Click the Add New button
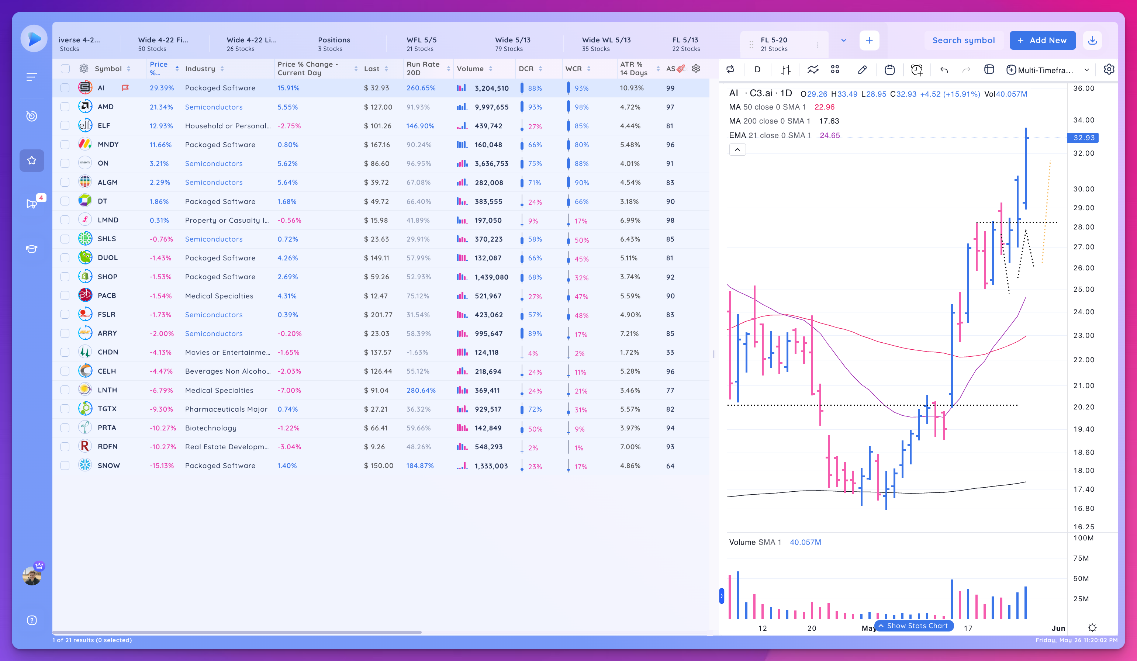The image size is (1137, 661). coord(1042,40)
